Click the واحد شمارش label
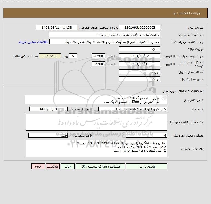 [x=82, y=136]
